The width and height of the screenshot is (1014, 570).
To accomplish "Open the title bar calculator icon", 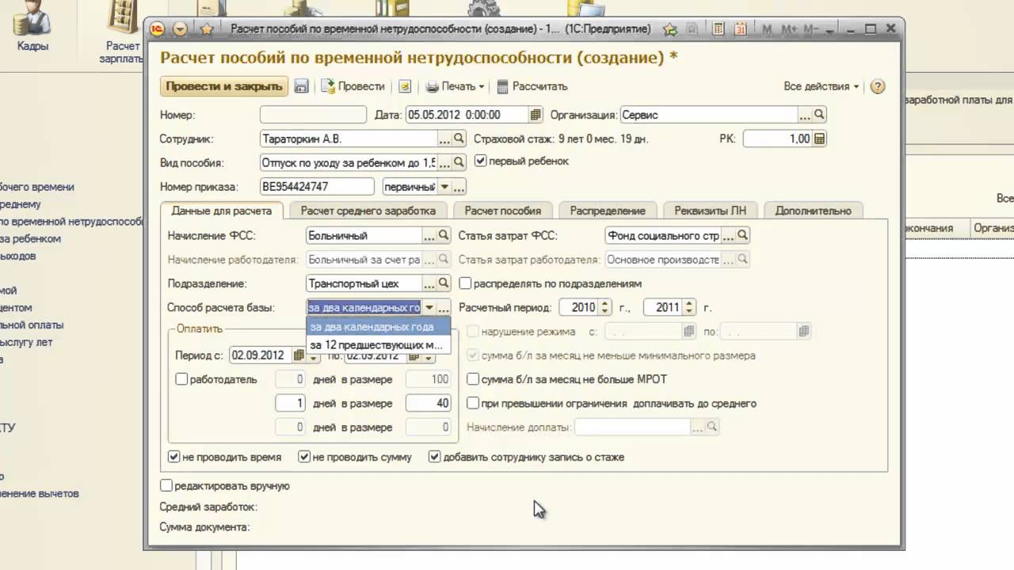I will click(718, 29).
